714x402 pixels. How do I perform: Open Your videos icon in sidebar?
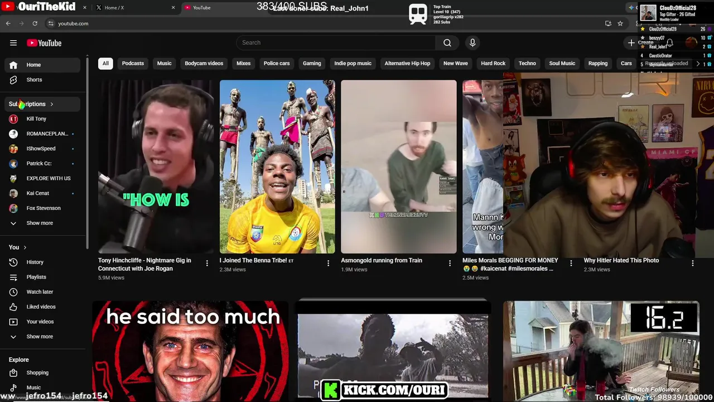pos(13,322)
